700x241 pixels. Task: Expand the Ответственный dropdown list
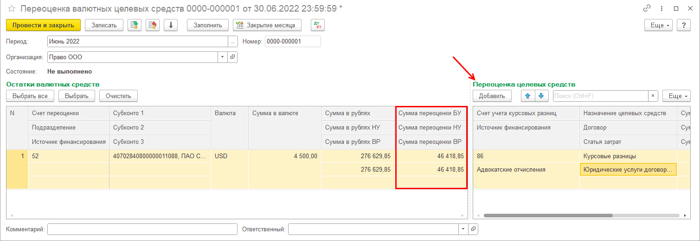(463, 229)
